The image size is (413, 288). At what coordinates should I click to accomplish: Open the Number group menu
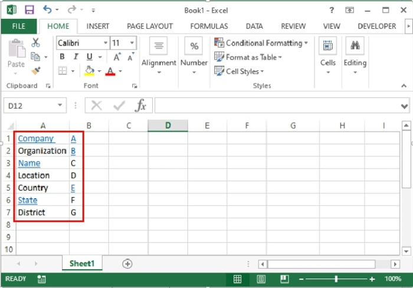(194, 56)
